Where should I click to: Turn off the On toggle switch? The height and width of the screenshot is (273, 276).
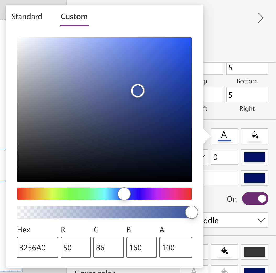pos(255,199)
